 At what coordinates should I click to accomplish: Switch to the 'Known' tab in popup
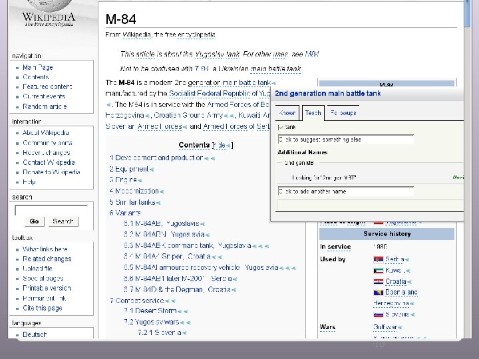[287, 113]
